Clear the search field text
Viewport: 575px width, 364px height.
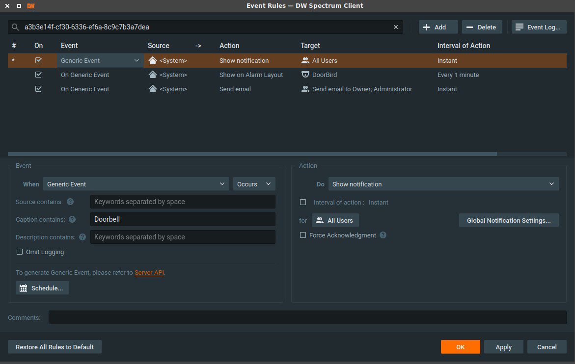coord(396,27)
